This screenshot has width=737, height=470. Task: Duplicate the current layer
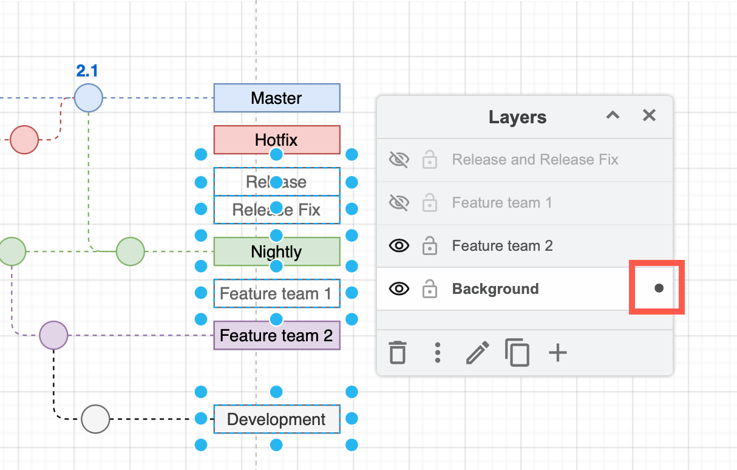click(517, 352)
